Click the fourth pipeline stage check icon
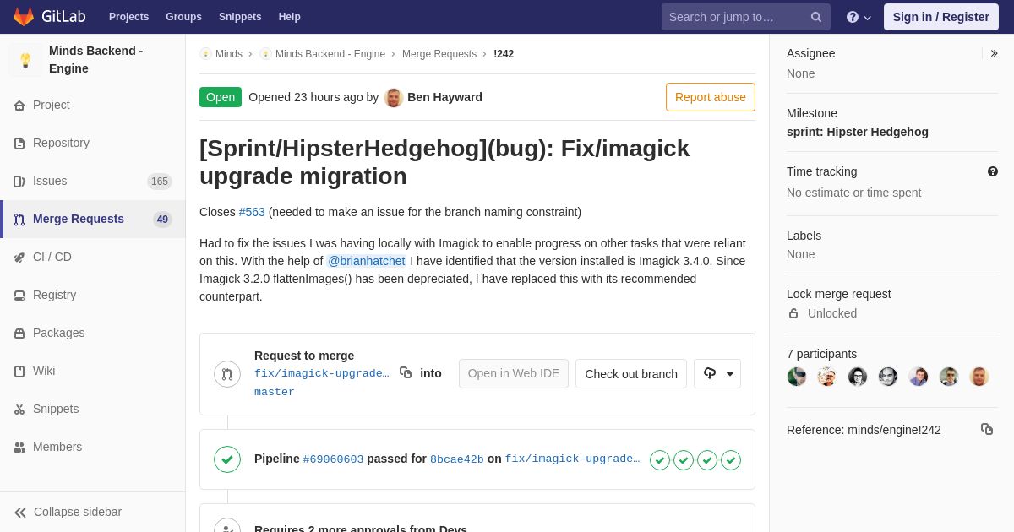Screen dimensions: 1014x532 tap(731, 460)
